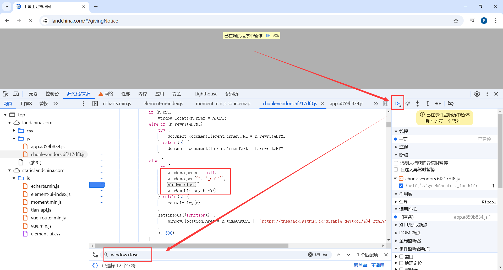Step into the next function call

418,104
